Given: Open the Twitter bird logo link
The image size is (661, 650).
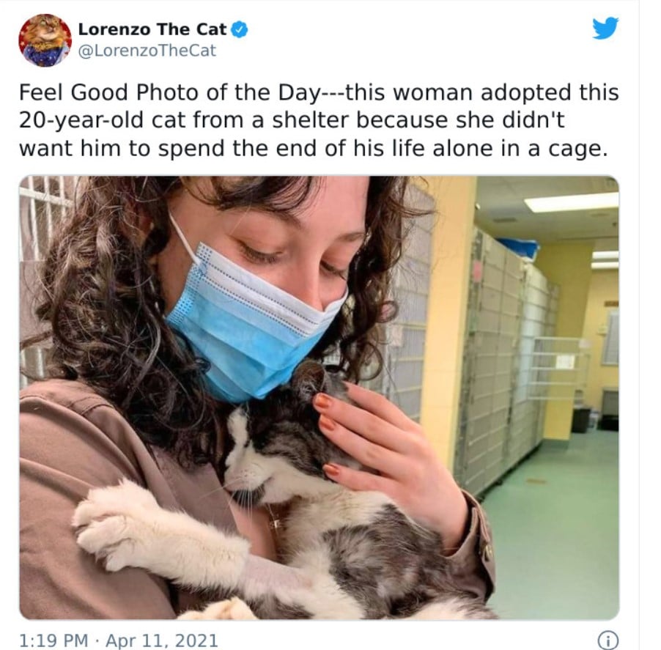Looking at the screenshot, I should 605,28.
